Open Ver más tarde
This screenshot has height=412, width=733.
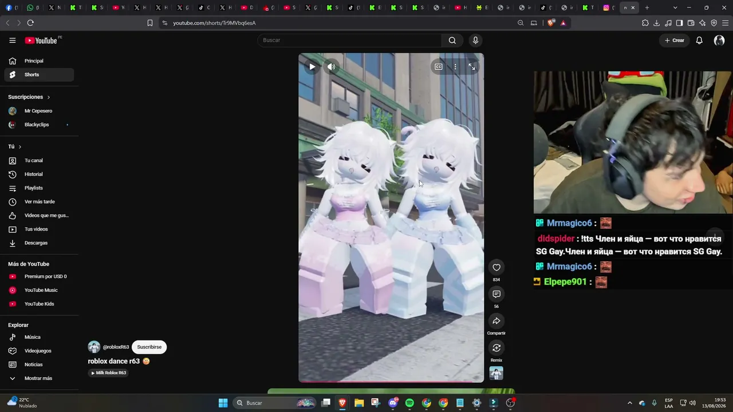coord(39,202)
